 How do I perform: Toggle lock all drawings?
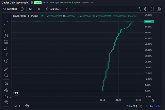tap(6, 96)
